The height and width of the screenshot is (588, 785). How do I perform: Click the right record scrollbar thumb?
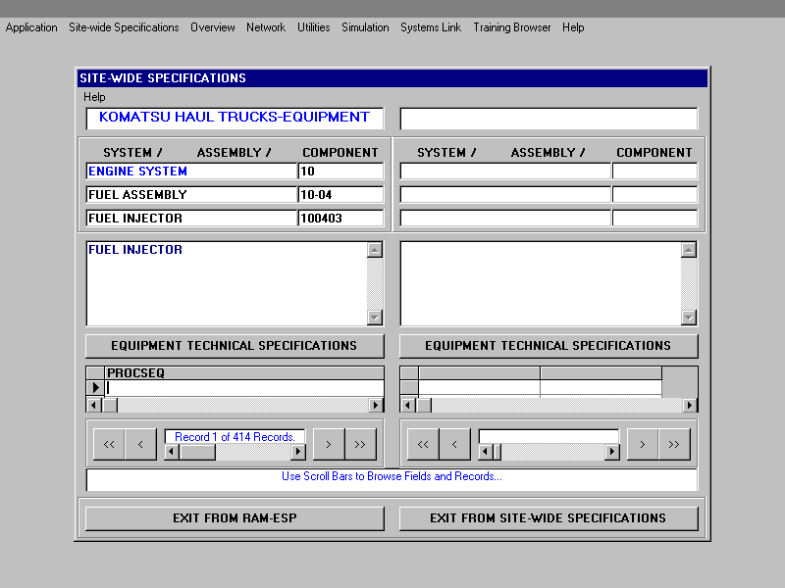(x=497, y=452)
